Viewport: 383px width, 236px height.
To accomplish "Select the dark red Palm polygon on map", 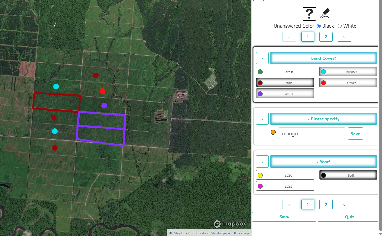I will coord(56,102).
